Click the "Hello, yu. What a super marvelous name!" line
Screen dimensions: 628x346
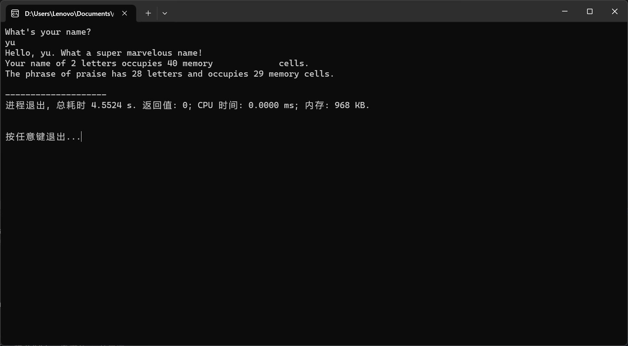[104, 53]
